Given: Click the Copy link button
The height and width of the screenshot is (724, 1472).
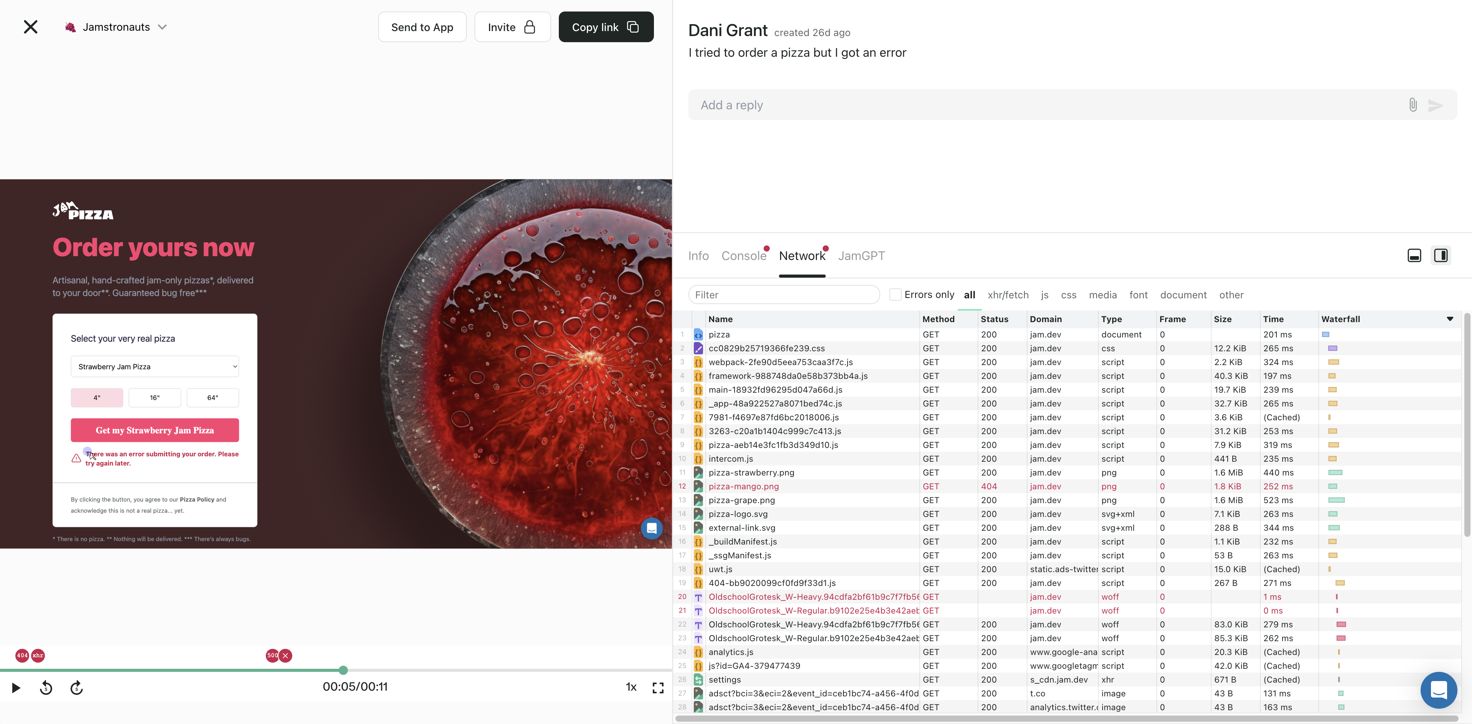Looking at the screenshot, I should [x=606, y=27].
